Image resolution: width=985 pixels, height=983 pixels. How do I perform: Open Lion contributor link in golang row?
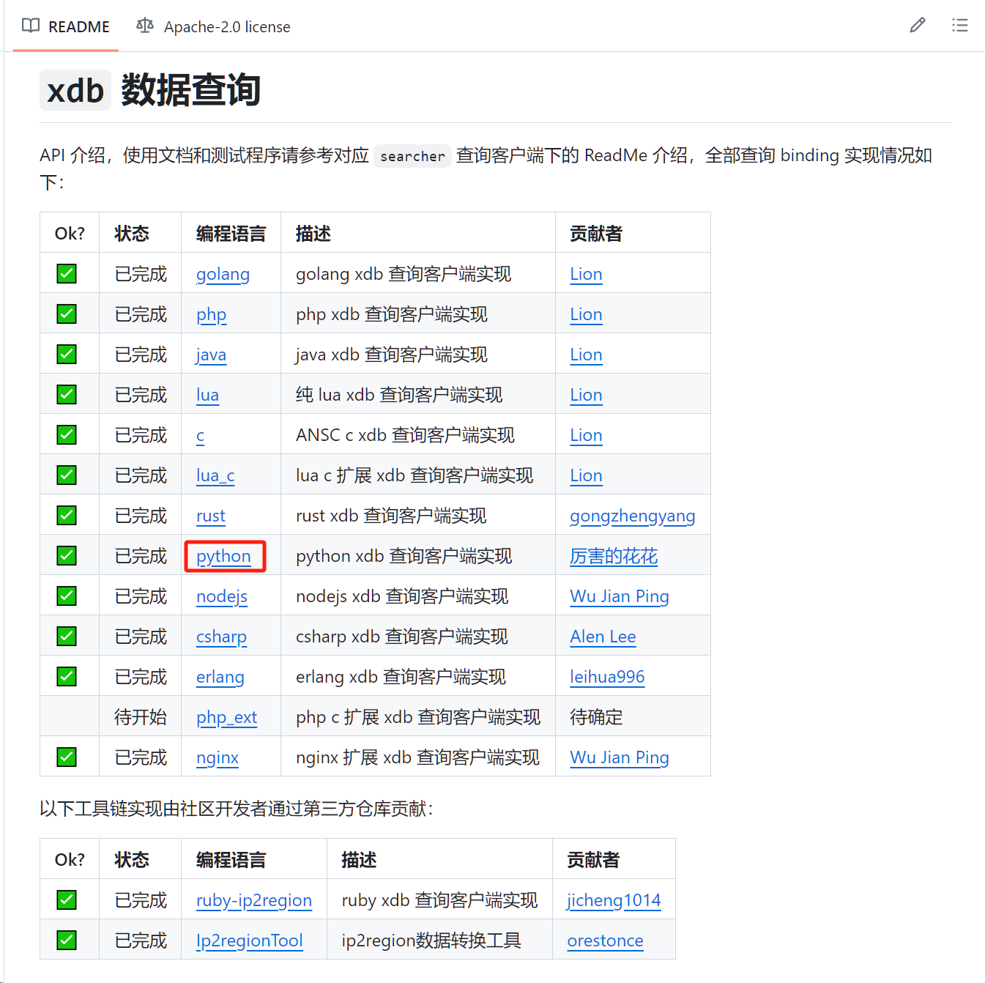[x=586, y=274]
